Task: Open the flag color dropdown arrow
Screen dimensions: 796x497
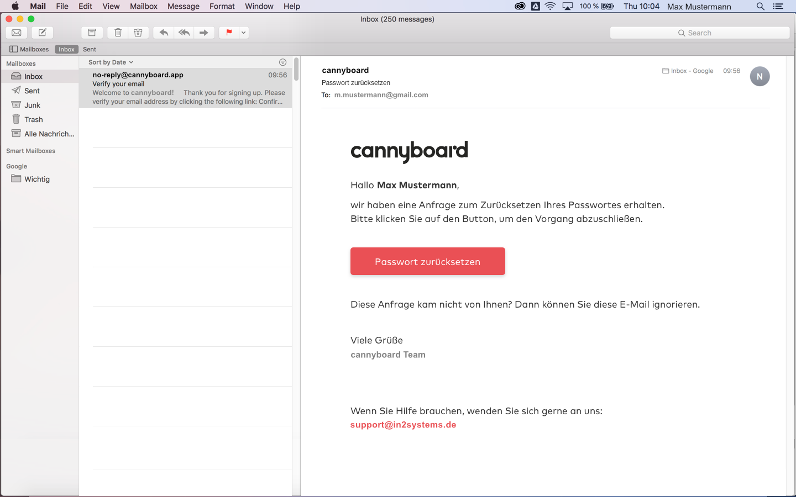Action: (244, 33)
